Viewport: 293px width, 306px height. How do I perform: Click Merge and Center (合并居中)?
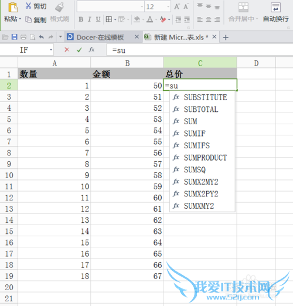tap(243, 12)
